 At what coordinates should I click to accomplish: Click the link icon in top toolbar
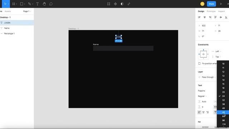pos(129,4)
